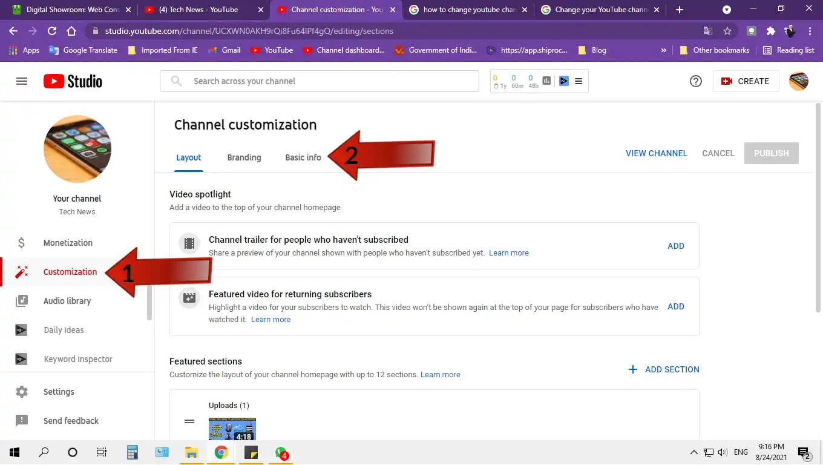
Task: Click ADD SECTION
Action: (664, 369)
